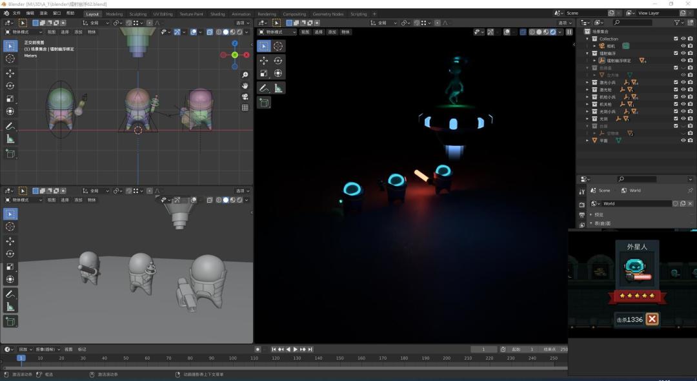Click the pan view hand icon
This screenshot has width=697, height=381.
click(245, 85)
